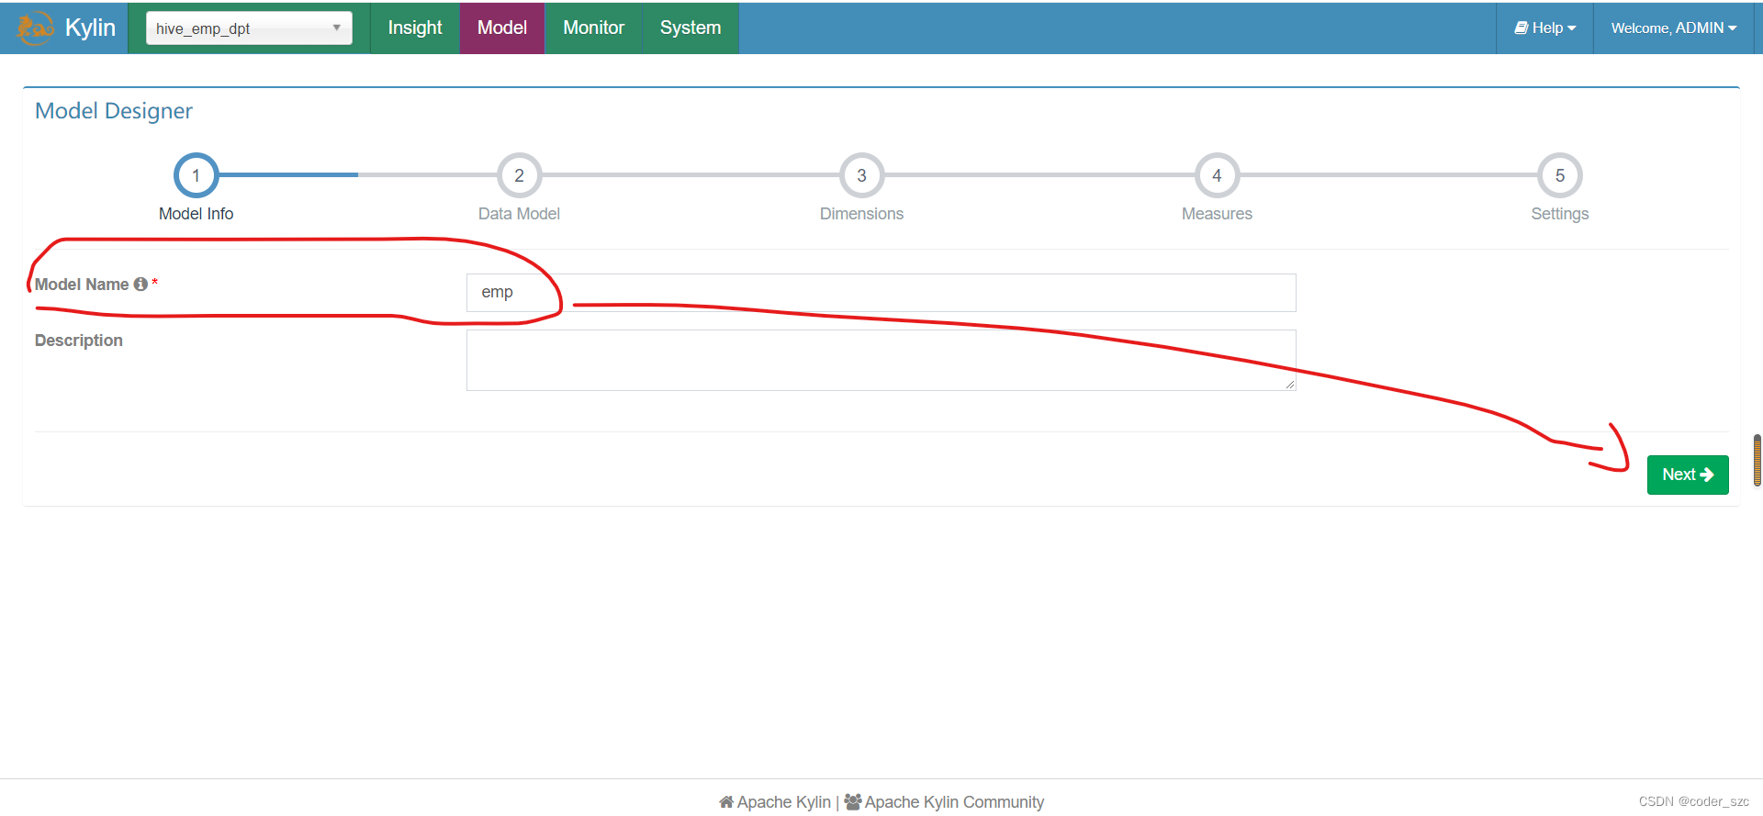Click the Model Designer heading
The height and width of the screenshot is (816, 1763).
tap(114, 111)
